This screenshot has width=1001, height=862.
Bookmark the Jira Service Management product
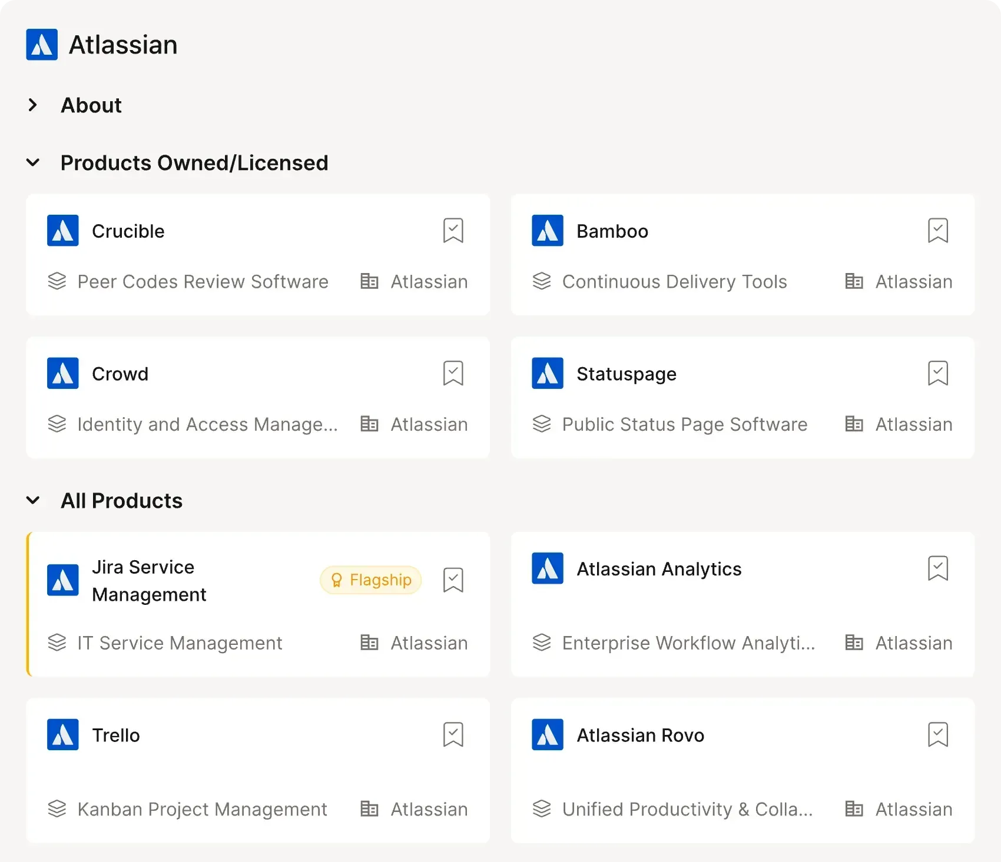point(453,580)
